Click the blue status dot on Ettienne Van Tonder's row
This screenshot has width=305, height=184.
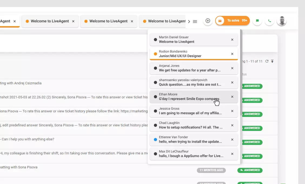[155, 140]
